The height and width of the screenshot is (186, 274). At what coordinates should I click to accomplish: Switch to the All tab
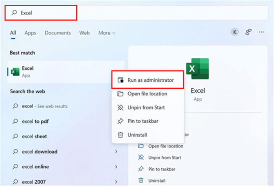coord(13,33)
